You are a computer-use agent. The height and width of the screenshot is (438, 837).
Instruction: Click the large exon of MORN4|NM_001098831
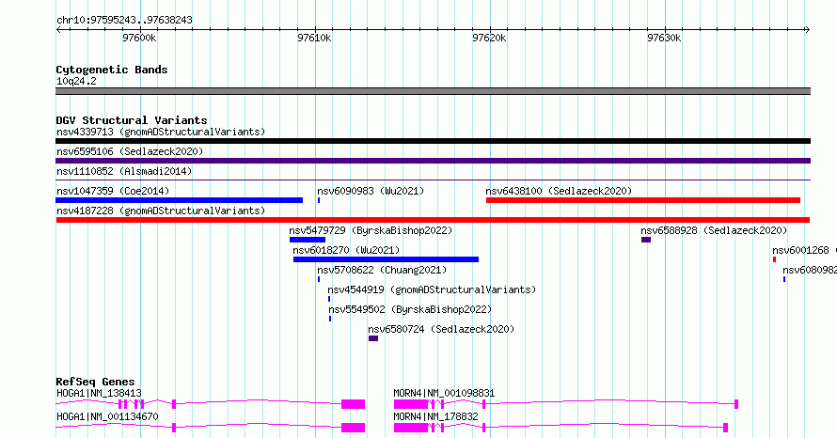point(411,404)
